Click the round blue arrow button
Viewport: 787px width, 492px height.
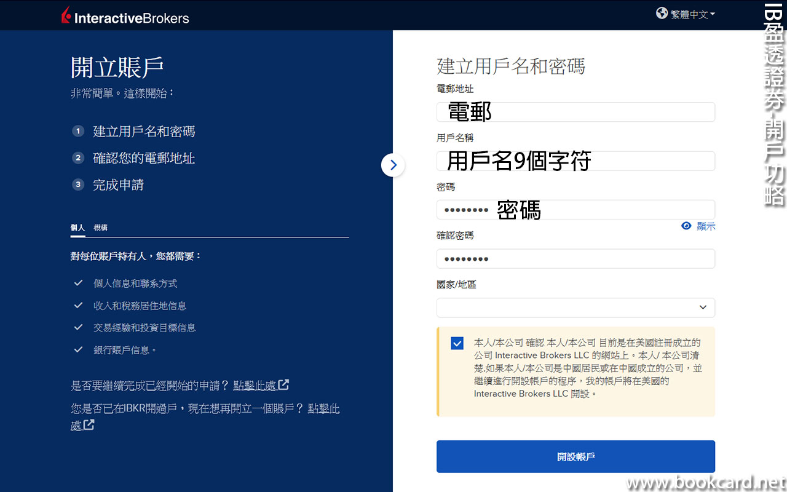click(x=393, y=165)
